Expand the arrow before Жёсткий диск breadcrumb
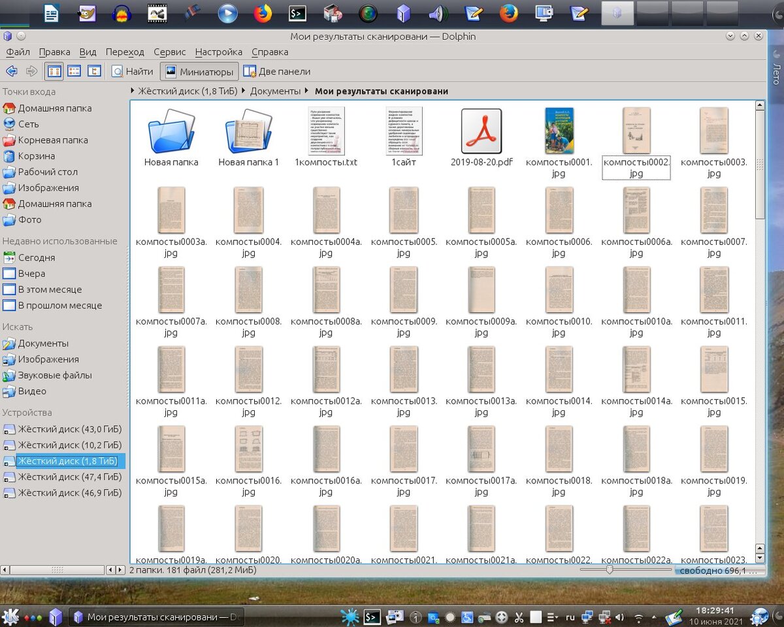The image size is (784, 627). click(133, 91)
